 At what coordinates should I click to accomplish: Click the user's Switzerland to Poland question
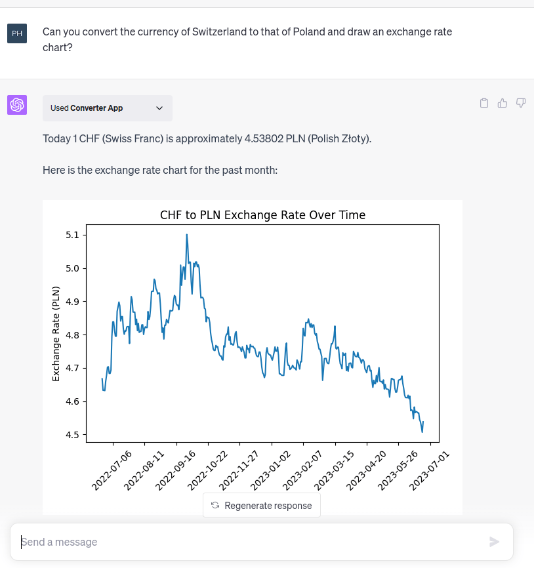click(x=247, y=39)
